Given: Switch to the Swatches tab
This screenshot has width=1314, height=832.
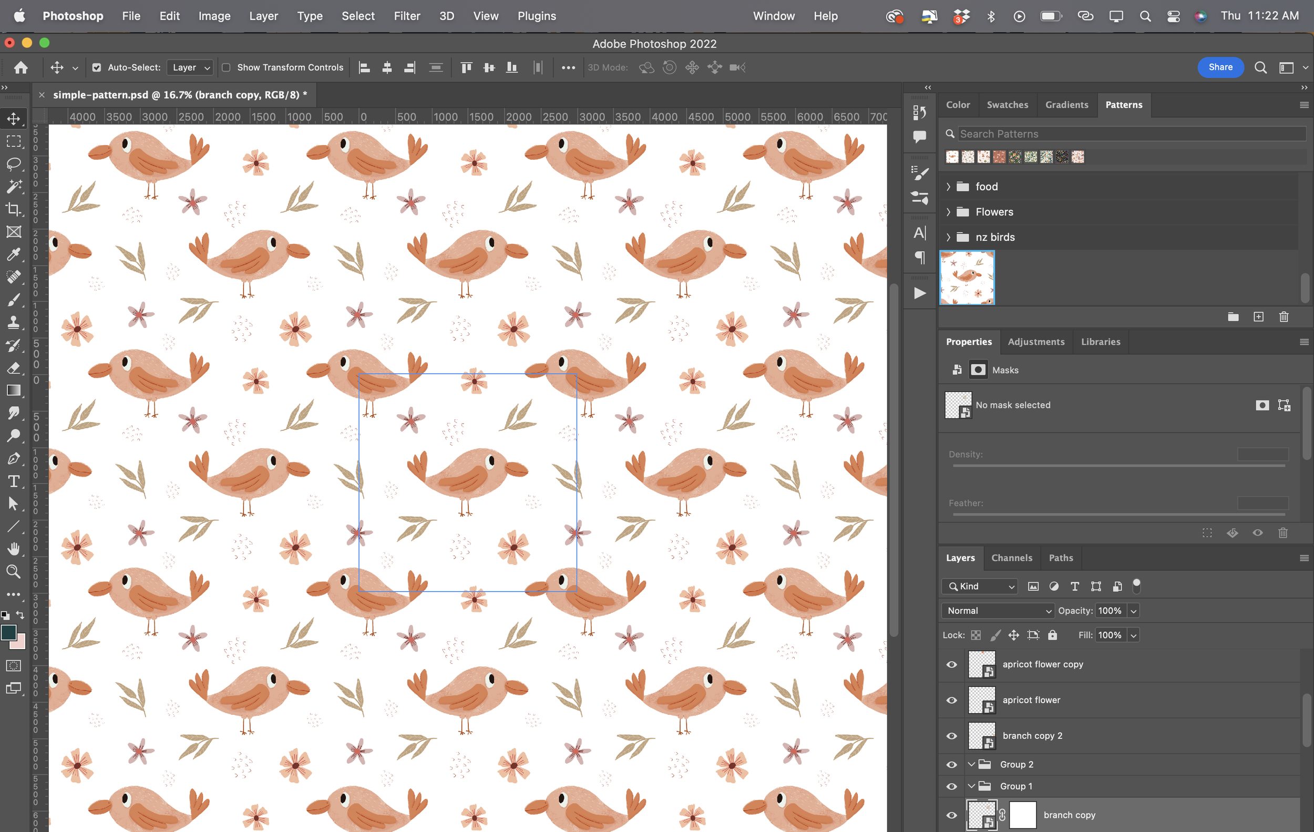Looking at the screenshot, I should (1007, 105).
